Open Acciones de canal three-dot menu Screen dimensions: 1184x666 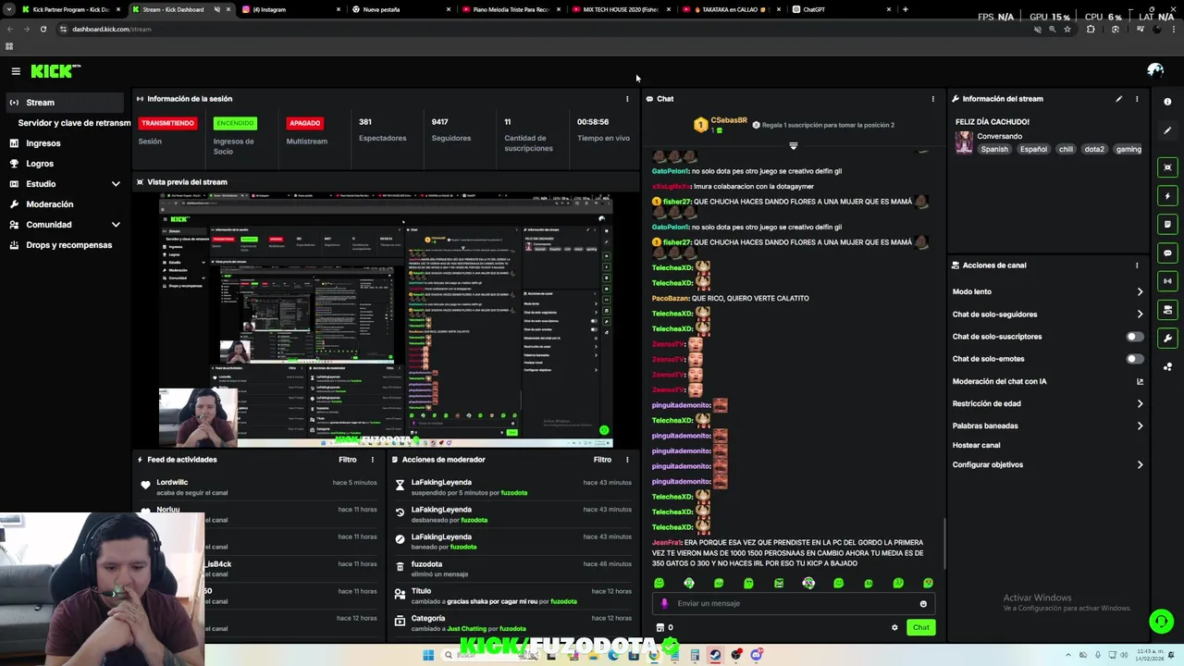(x=1137, y=265)
